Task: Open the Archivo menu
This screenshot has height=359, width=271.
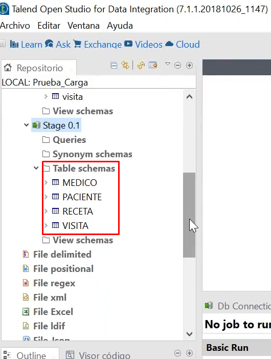Action: coord(15,26)
